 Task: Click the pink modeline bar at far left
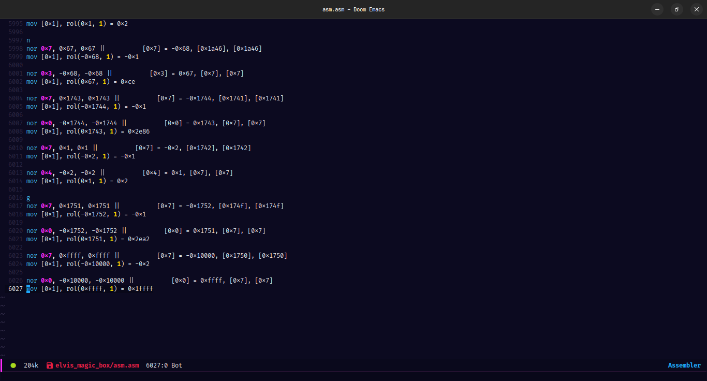point(2,365)
